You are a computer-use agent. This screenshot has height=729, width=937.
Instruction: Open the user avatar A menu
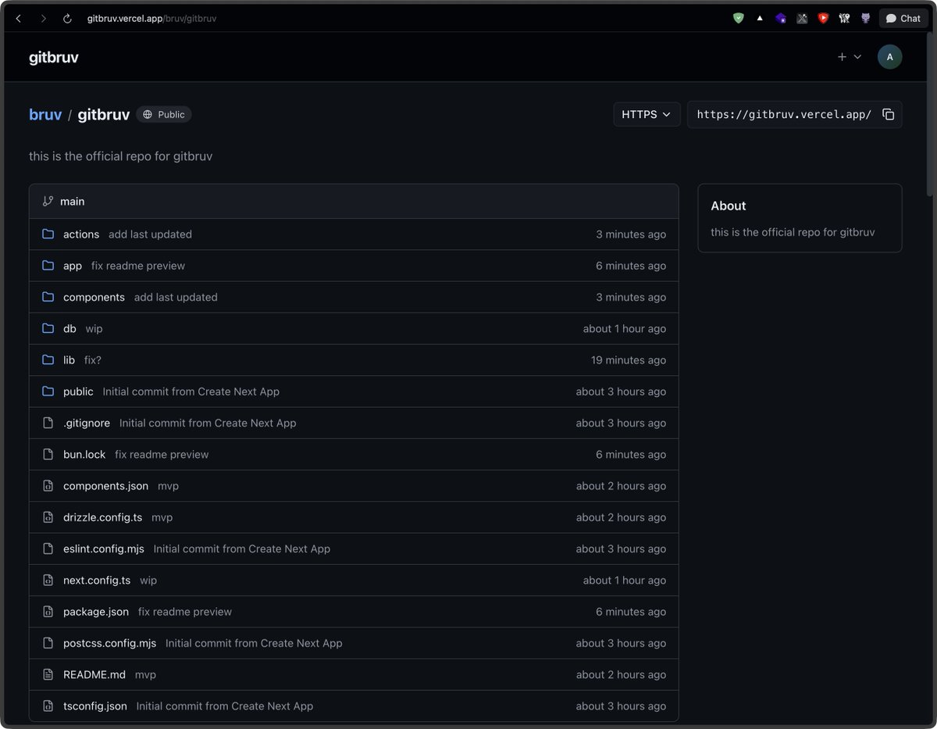point(889,57)
